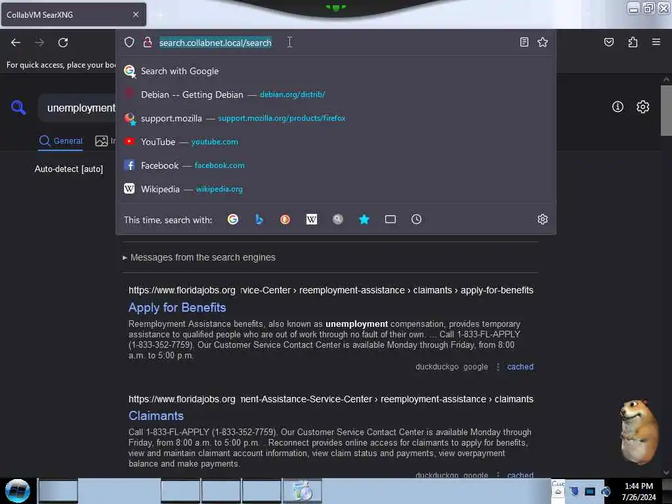Click the SearXNG magnifier logo

pyautogui.click(x=18, y=107)
